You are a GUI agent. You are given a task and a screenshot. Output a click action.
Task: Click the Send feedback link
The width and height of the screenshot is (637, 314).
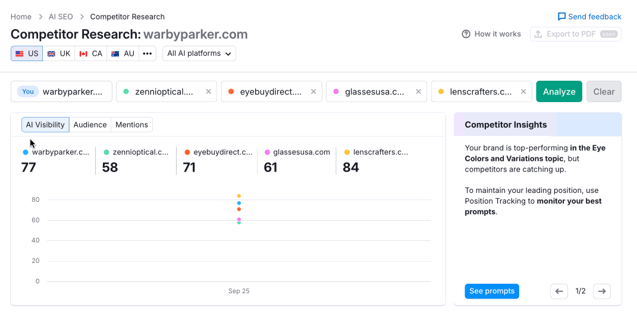589,17
